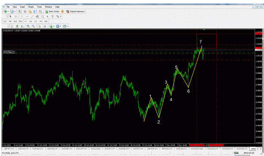This screenshot has height=156, width=264.
Task: Click the #53310867 buy trade level label
Action: [9, 51]
